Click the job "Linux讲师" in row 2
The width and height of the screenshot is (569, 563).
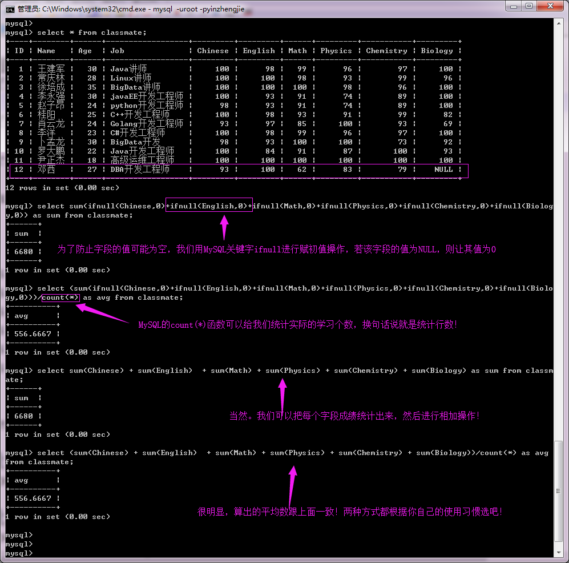(131, 78)
